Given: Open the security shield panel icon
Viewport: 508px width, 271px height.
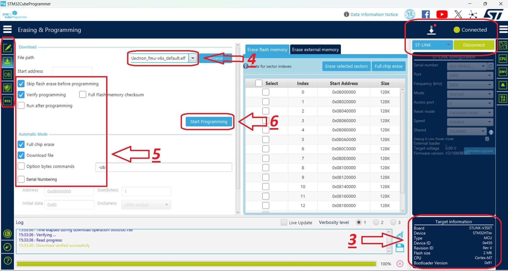Looking at the screenshot, I should pyautogui.click(x=7, y=88).
